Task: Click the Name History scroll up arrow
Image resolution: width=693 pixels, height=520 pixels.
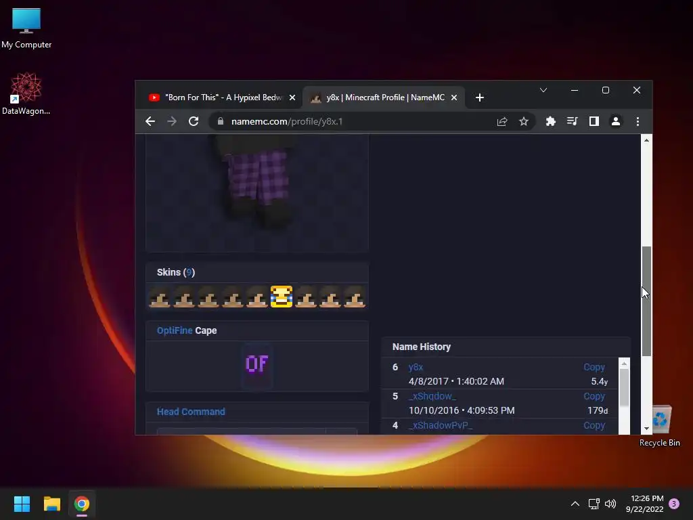Action: tap(624, 364)
